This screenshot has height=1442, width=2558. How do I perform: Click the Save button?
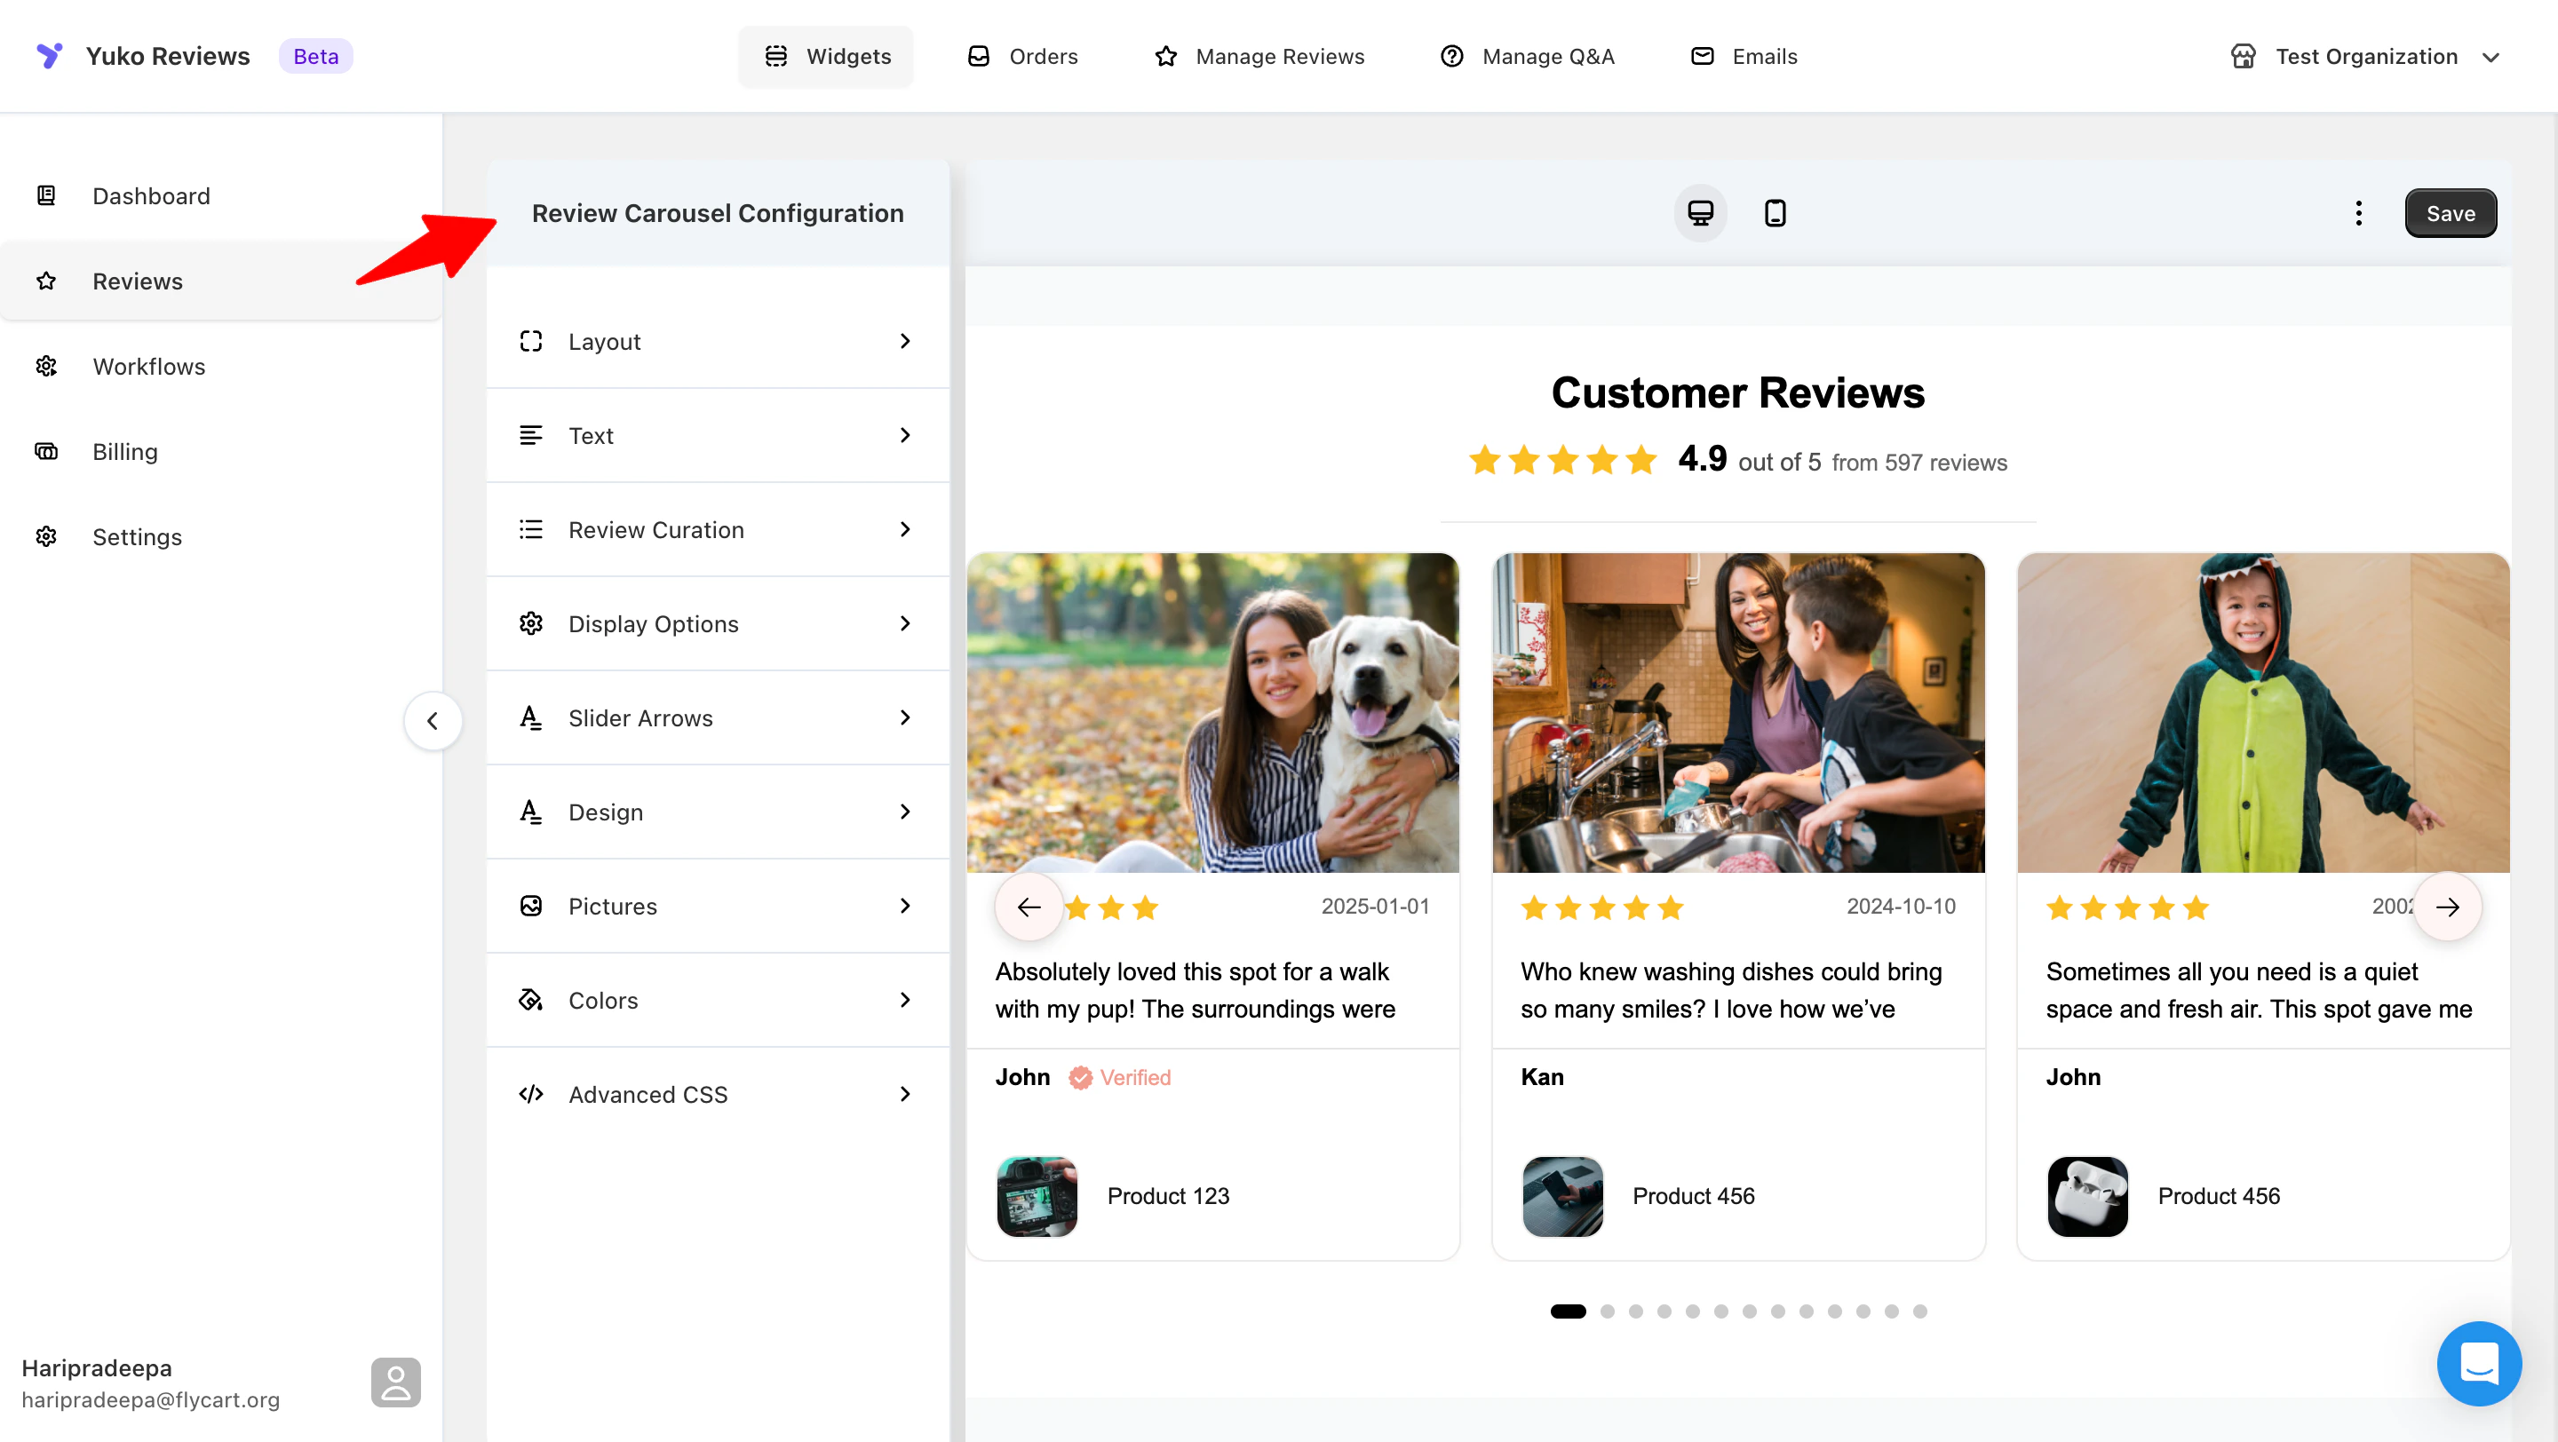coord(2450,212)
